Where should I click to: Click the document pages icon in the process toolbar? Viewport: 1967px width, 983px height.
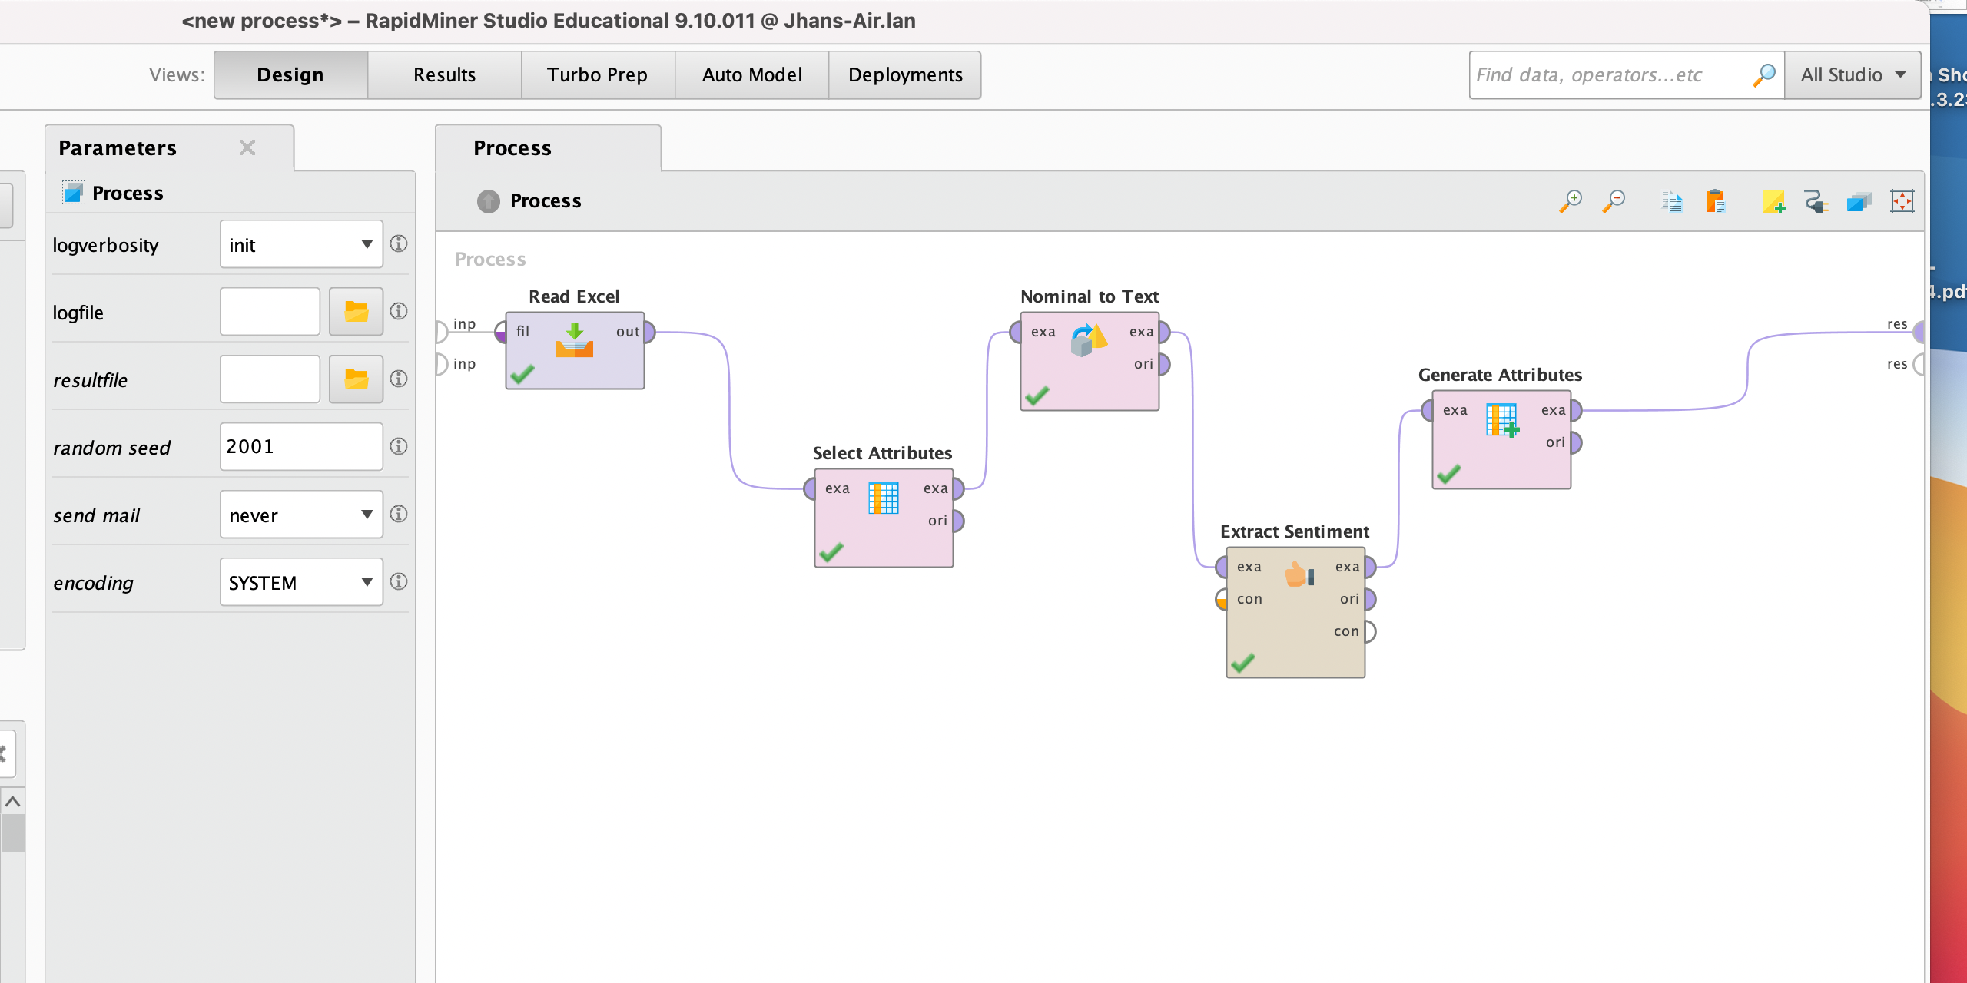(1672, 202)
